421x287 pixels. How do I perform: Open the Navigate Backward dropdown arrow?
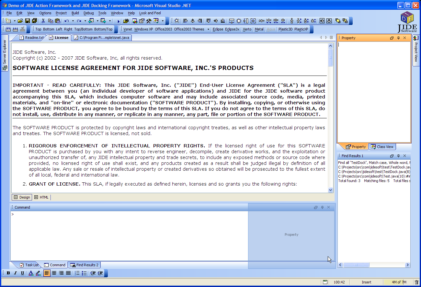[x=97, y=21]
